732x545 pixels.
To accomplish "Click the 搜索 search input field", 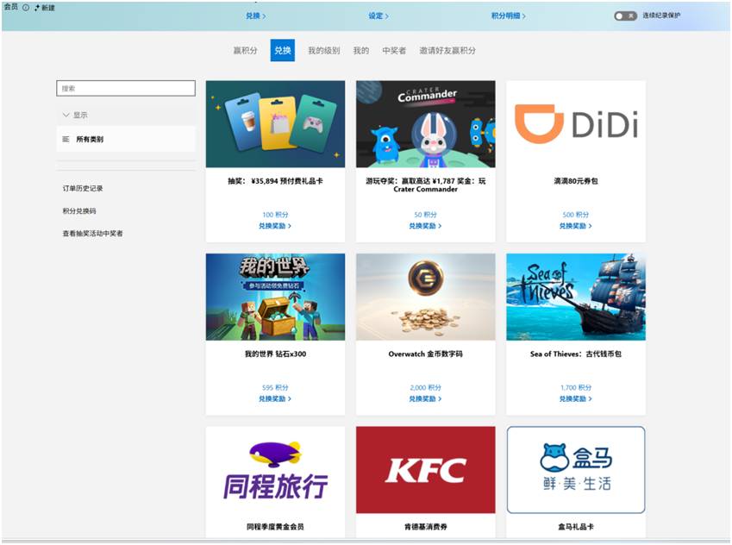I will [126, 88].
